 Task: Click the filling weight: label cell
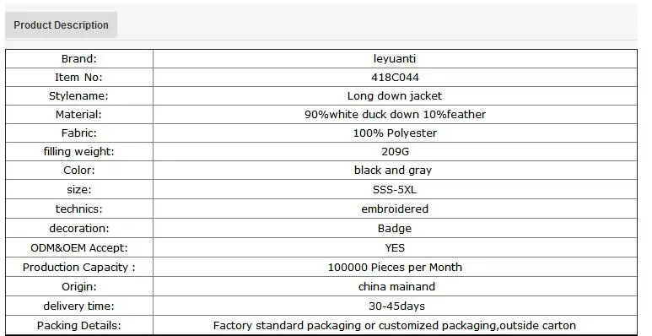pos(79,152)
